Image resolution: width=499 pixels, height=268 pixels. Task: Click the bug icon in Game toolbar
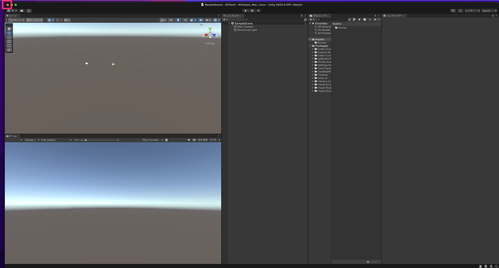[167, 140]
